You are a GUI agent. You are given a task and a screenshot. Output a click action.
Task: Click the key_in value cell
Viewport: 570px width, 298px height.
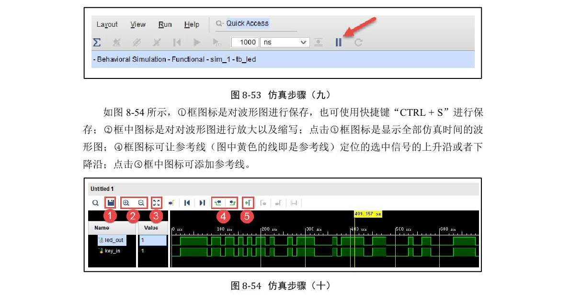(x=153, y=251)
